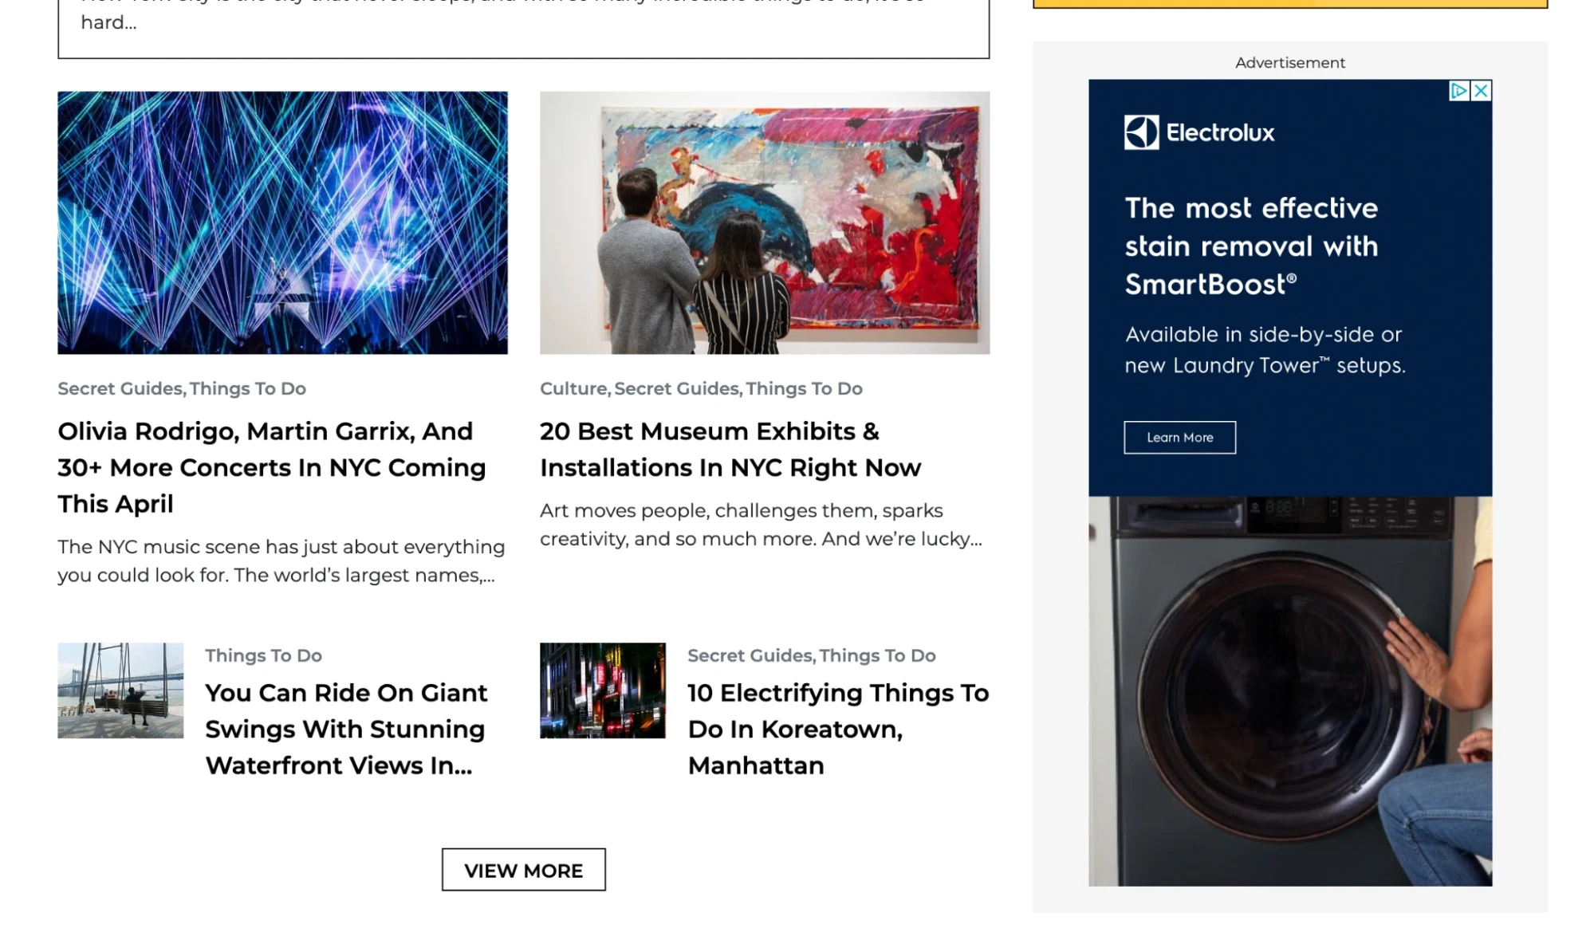Image resolution: width=1594 pixels, height=944 pixels.
Task: Select Things To Do tag above swings article
Action: (263, 655)
